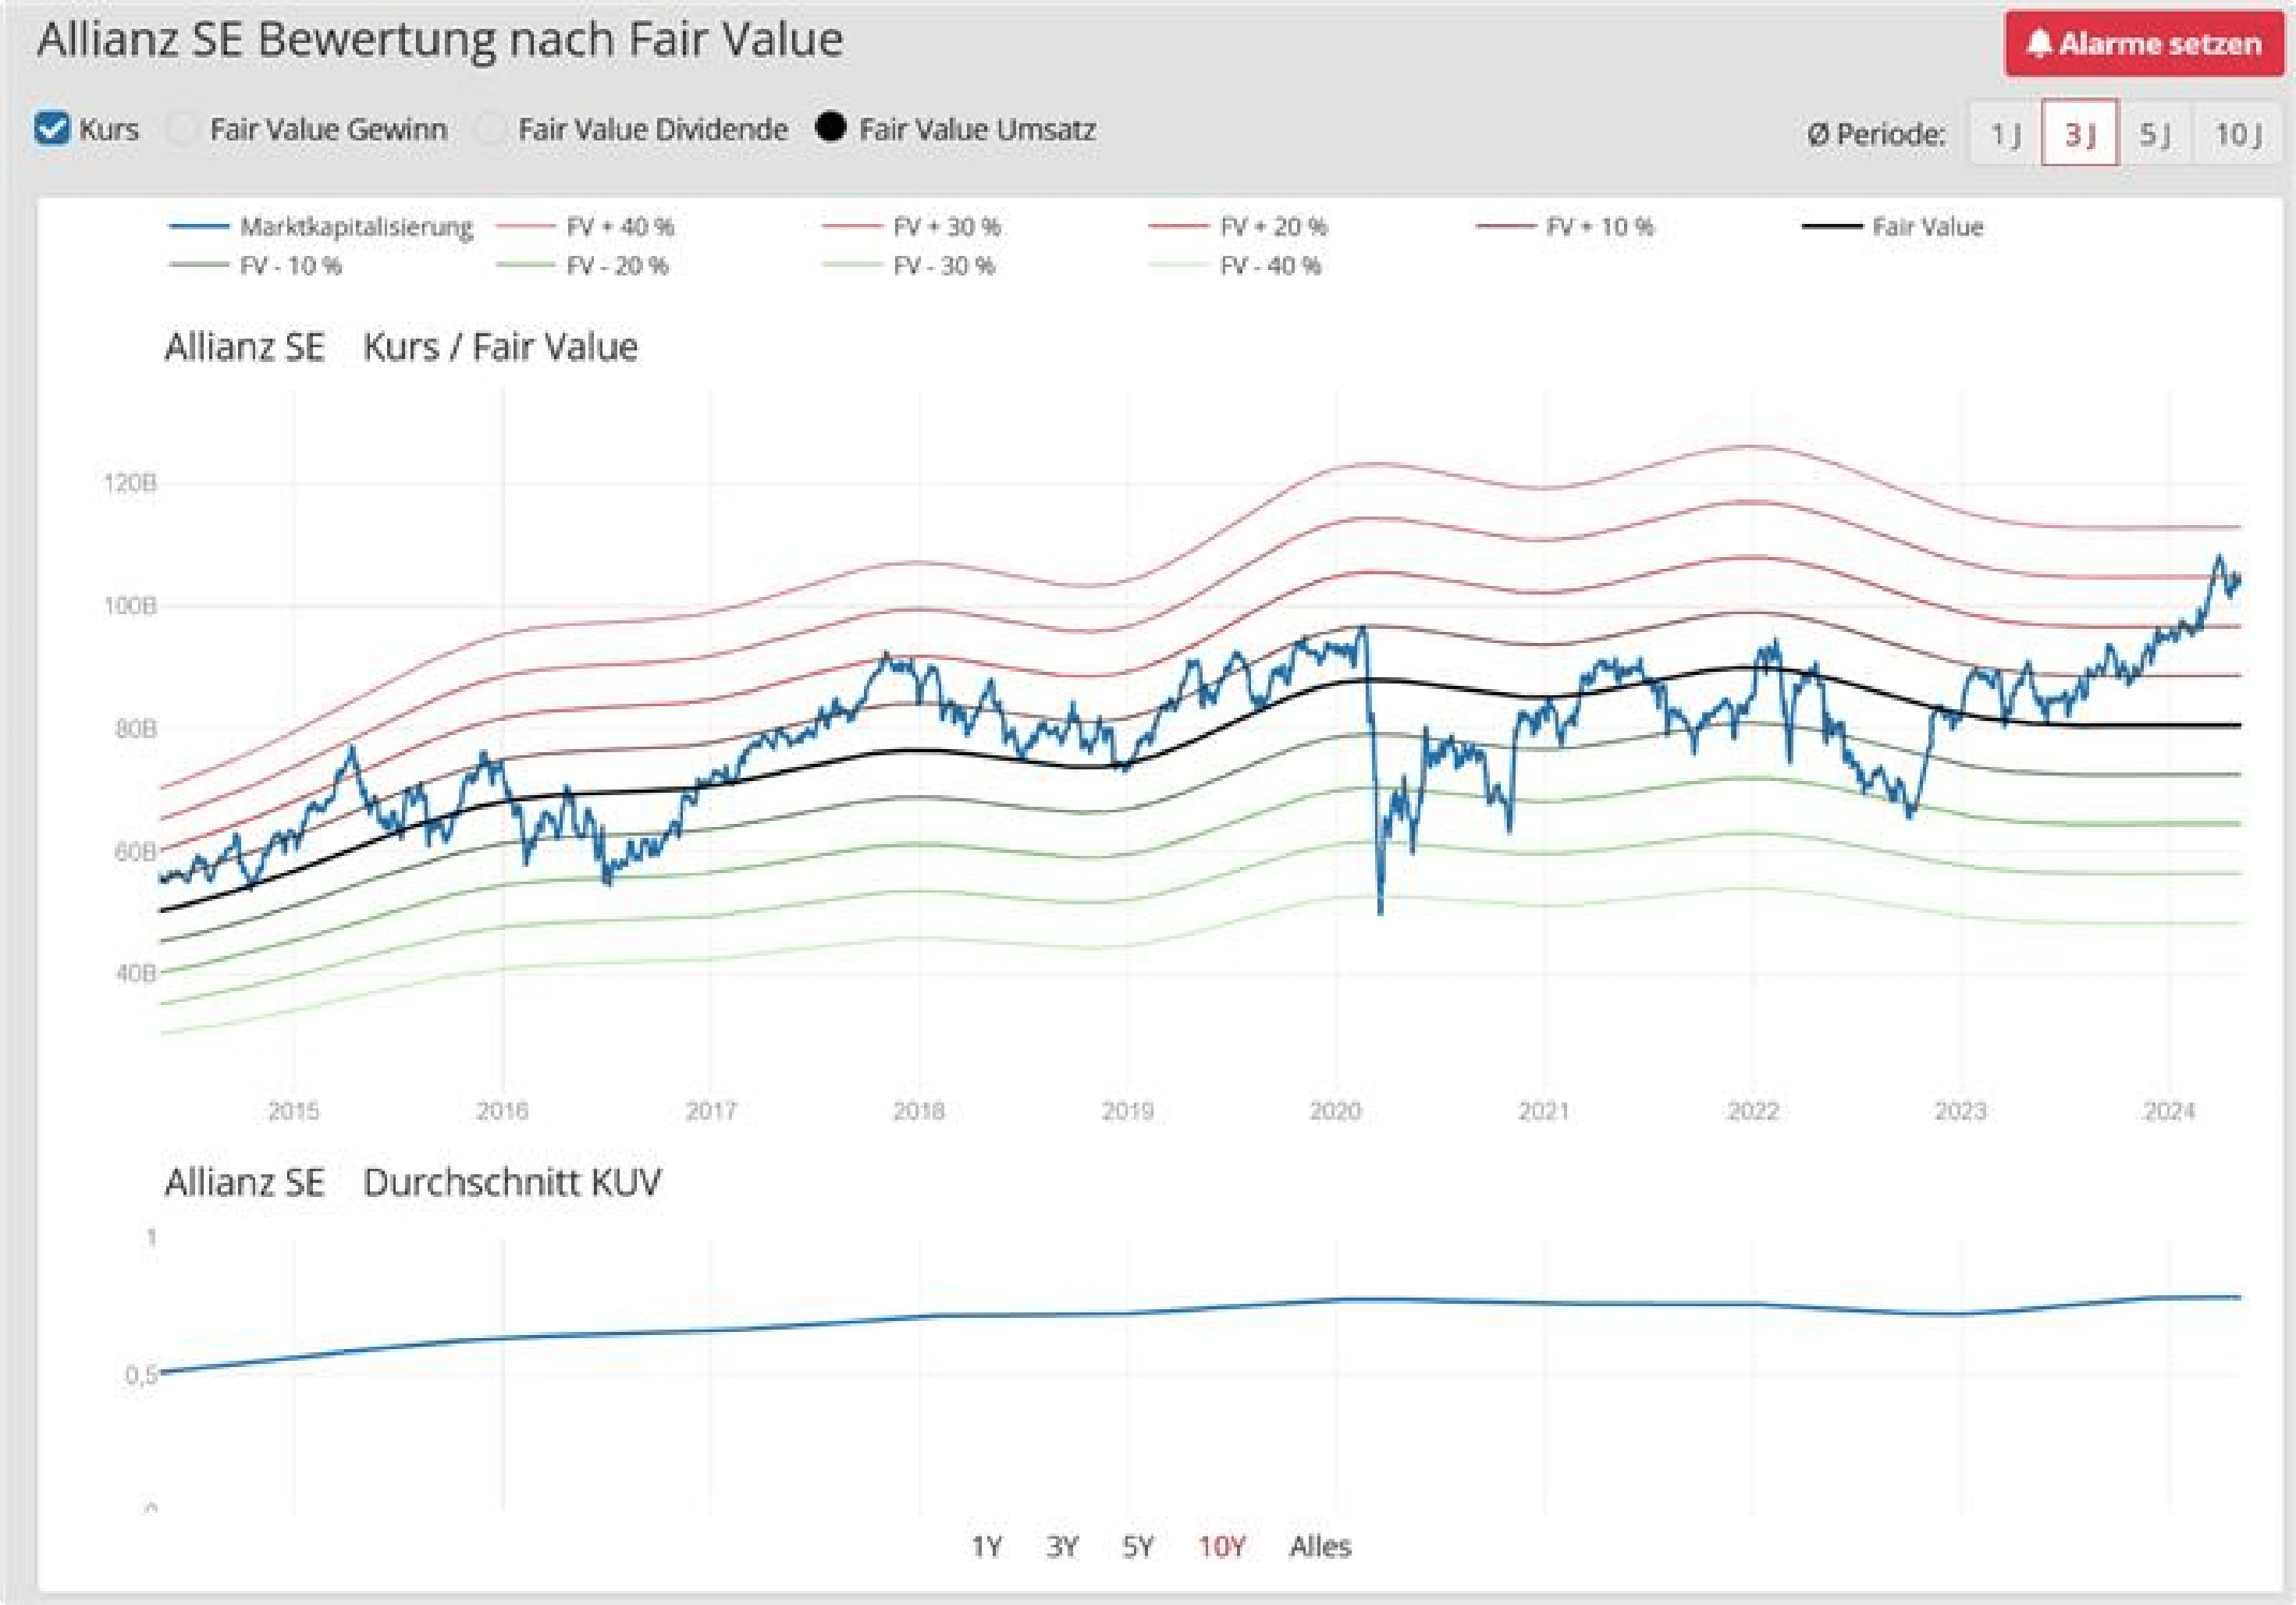Pick the 10 J period option

point(2238,133)
